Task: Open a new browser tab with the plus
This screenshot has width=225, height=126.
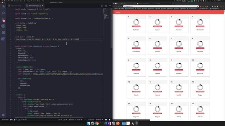Action: (174, 3)
